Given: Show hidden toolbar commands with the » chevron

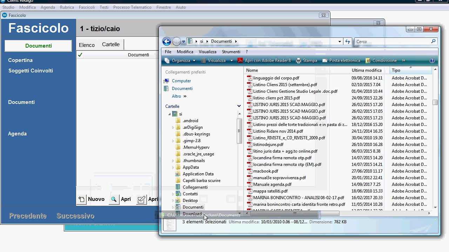Looking at the screenshot, I should point(403,61).
